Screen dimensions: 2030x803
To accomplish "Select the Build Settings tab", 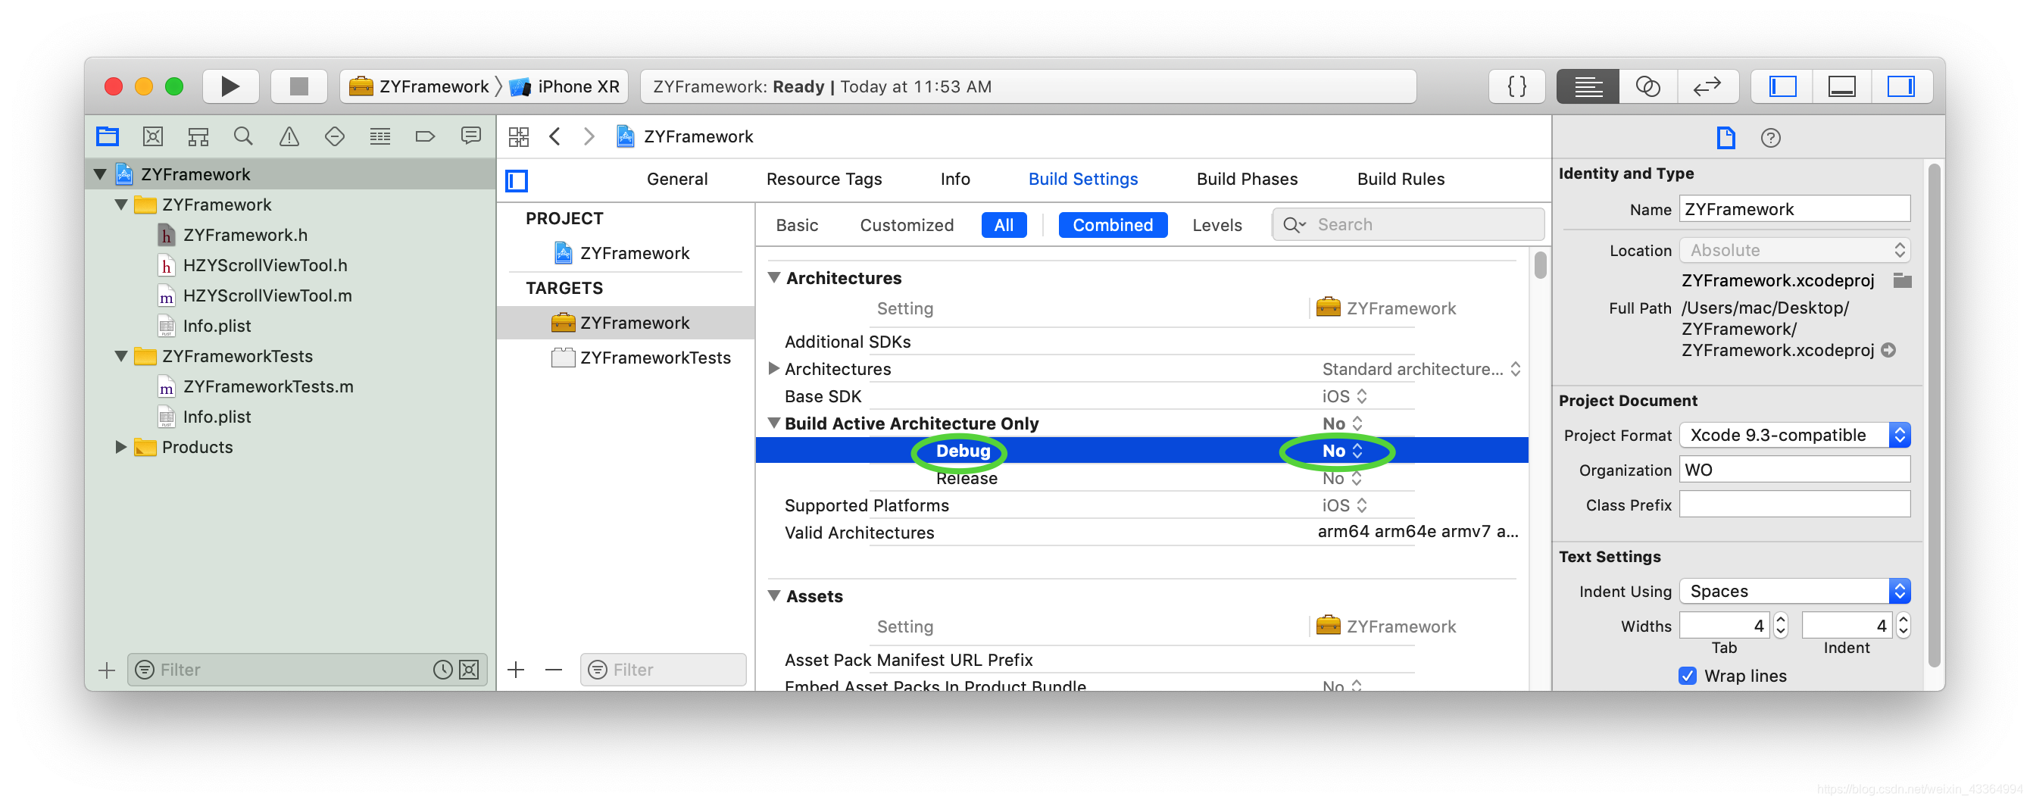I will coord(1082,179).
